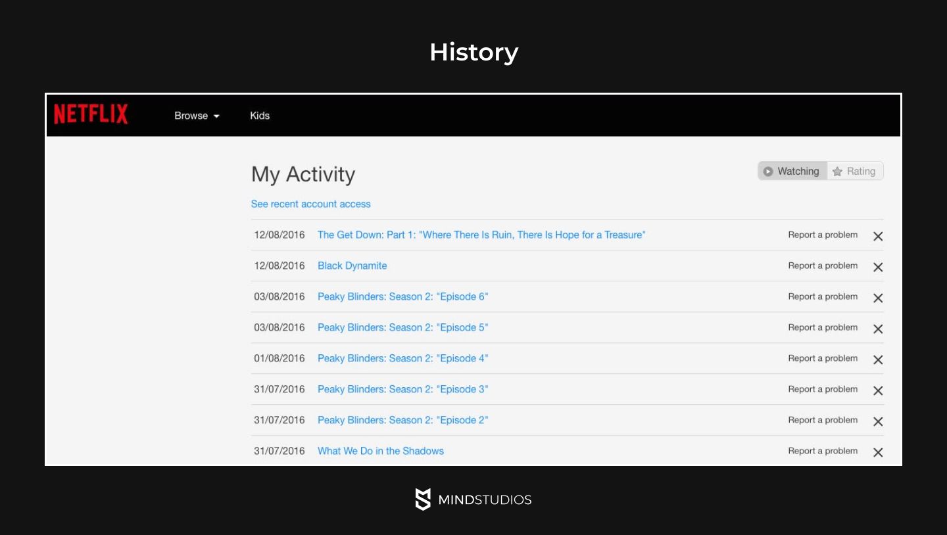Open Peaky Blinders Season 2 Episode 6 link
The width and height of the screenshot is (947, 535).
pyautogui.click(x=402, y=296)
